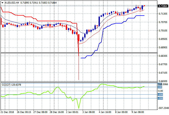The height and width of the screenshot is (115, 169).
Task: Click the 21 Dec 2018 time label
Action: [7, 112]
